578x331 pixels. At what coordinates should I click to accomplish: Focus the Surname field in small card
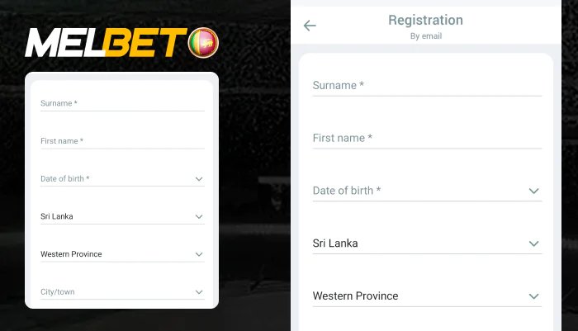[121, 104]
